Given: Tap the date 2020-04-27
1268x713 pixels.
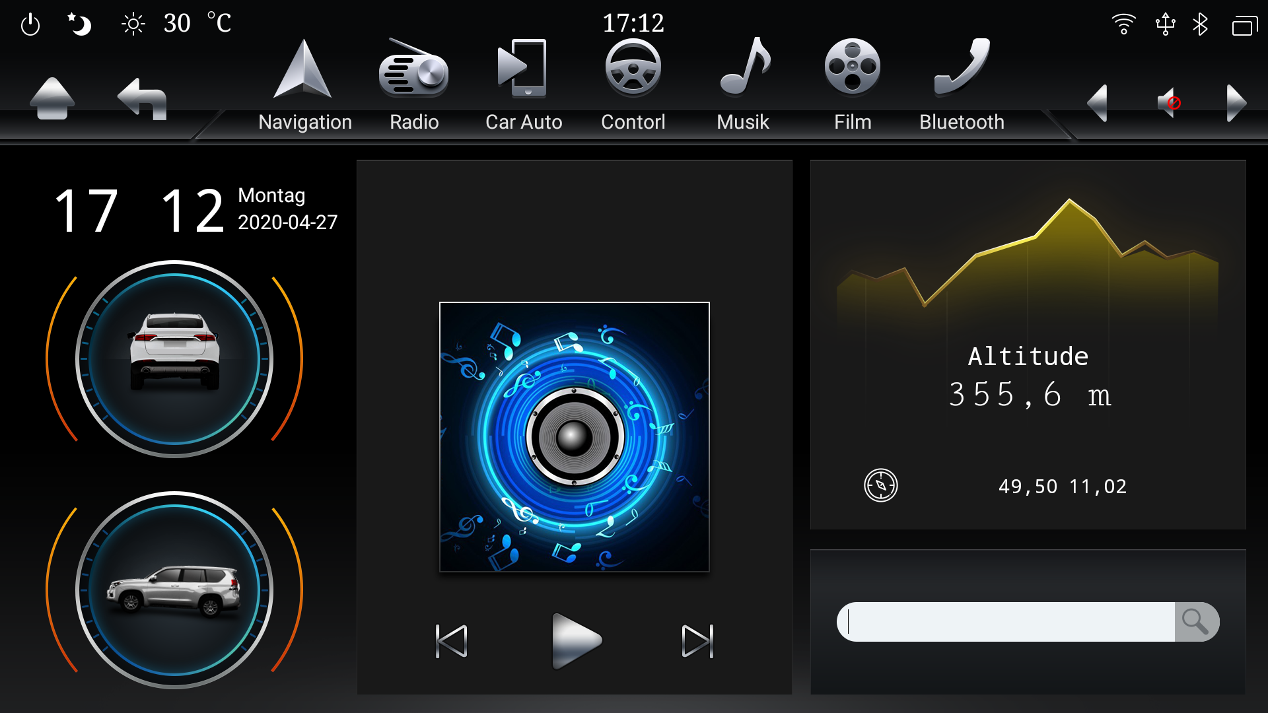Looking at the screenshot, I should [287, 222].
